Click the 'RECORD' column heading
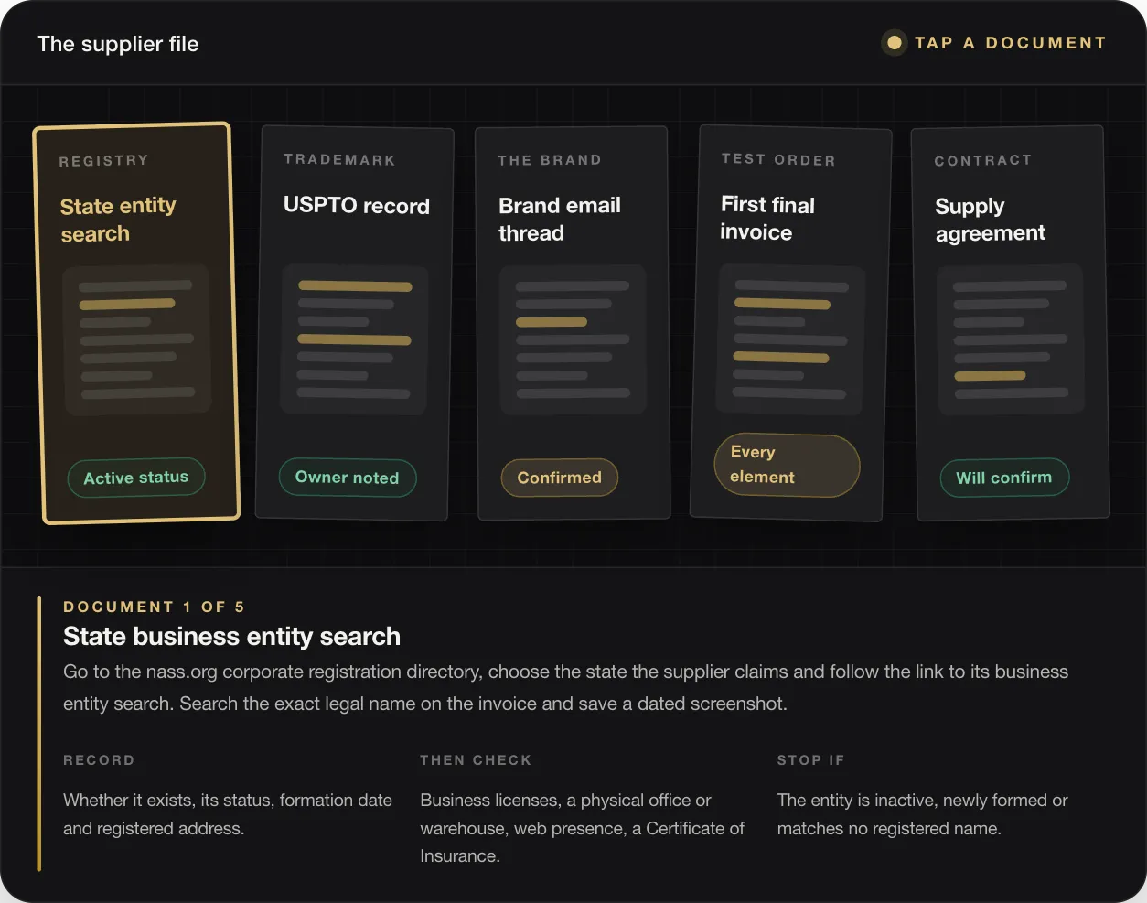The image size is (1147, 903). (x=99, y=760)
